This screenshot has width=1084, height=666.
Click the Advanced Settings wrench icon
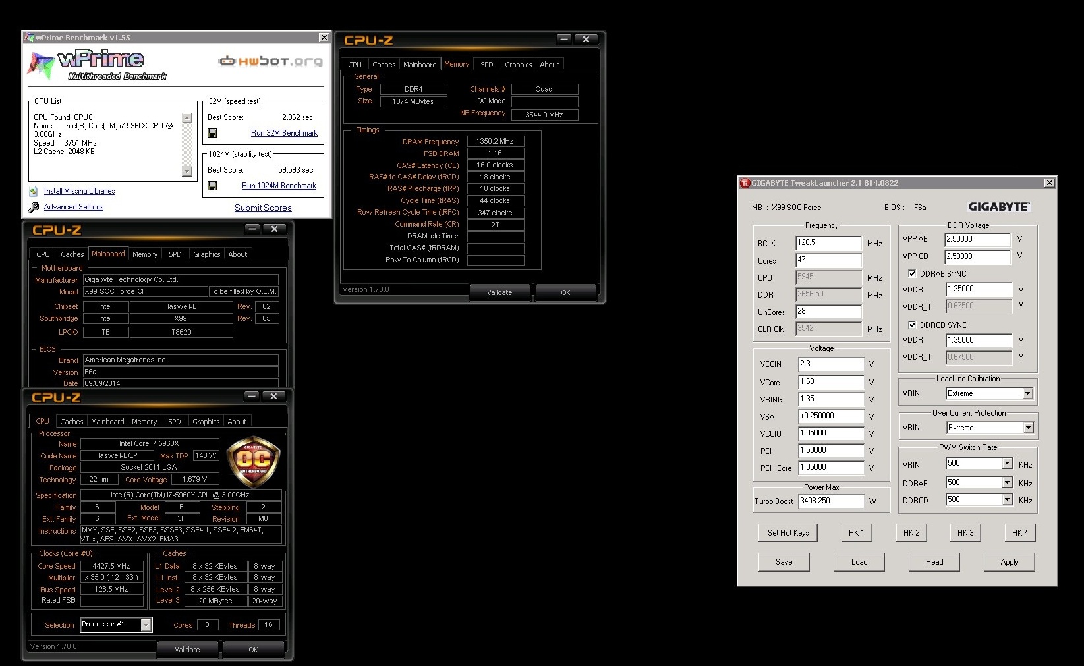point(34,208)
